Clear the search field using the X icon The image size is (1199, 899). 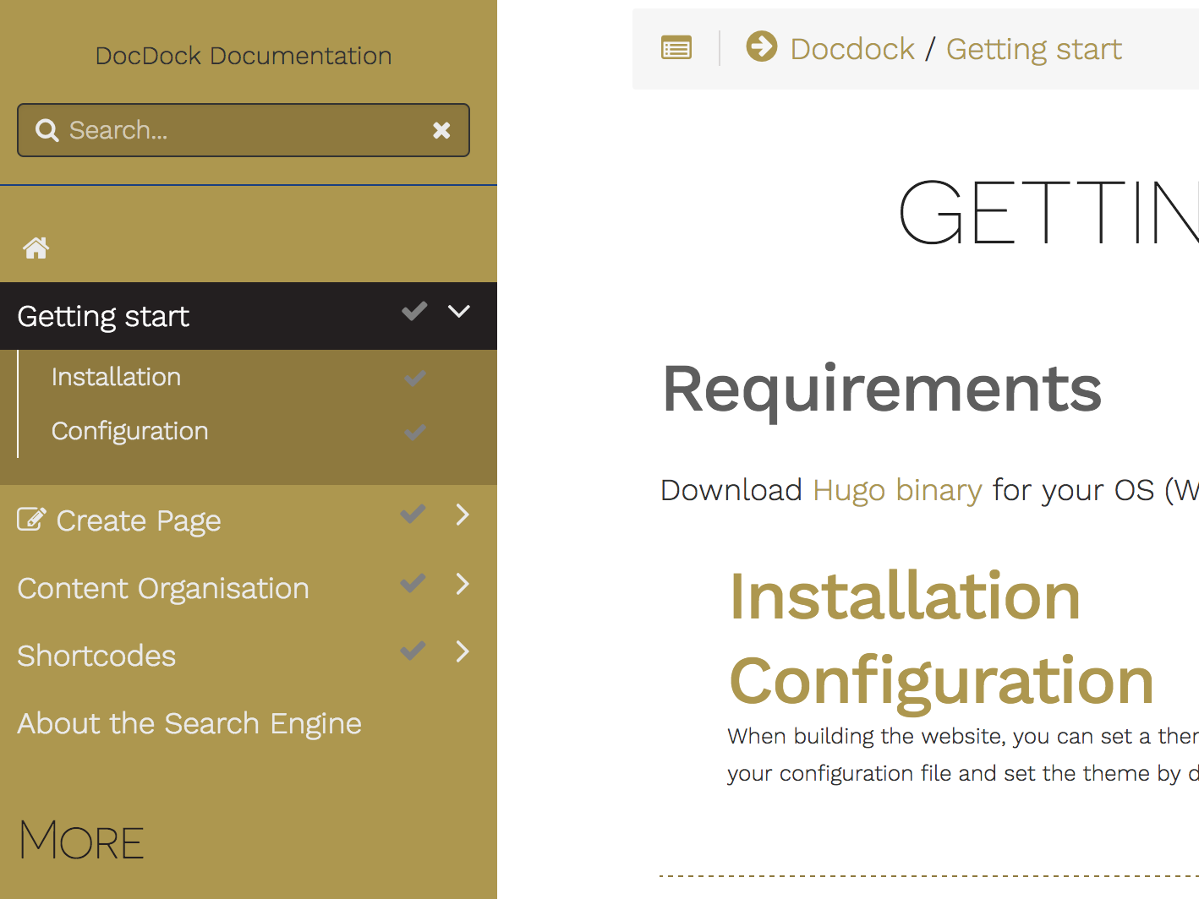pos(441,130)
